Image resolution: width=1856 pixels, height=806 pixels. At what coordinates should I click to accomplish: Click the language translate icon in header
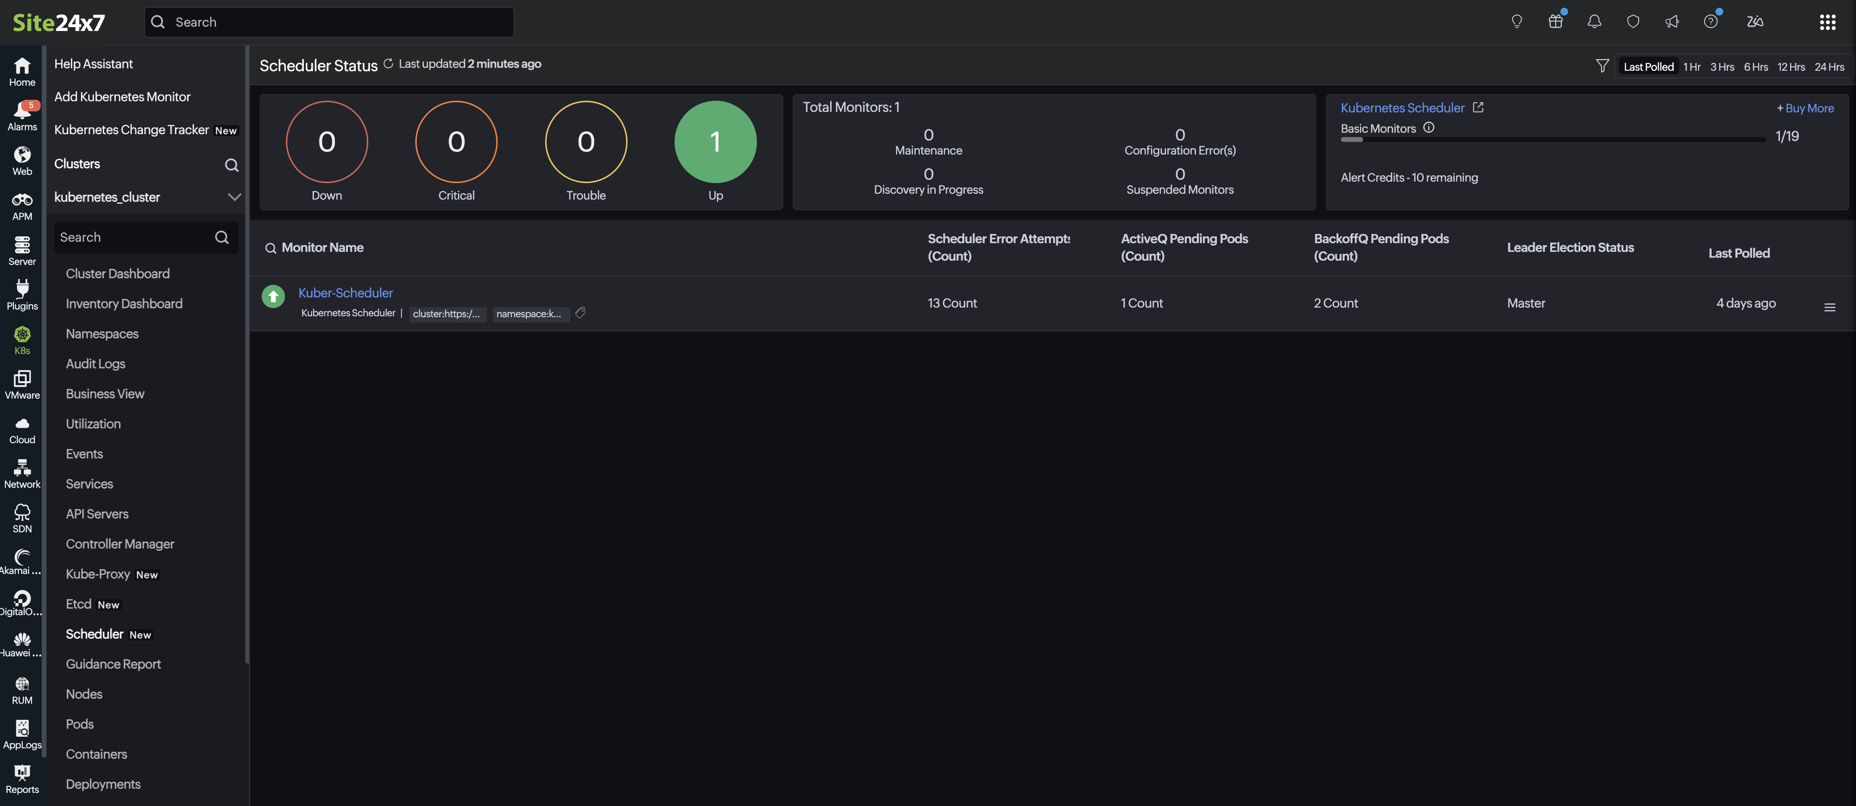click(1755, 22)
